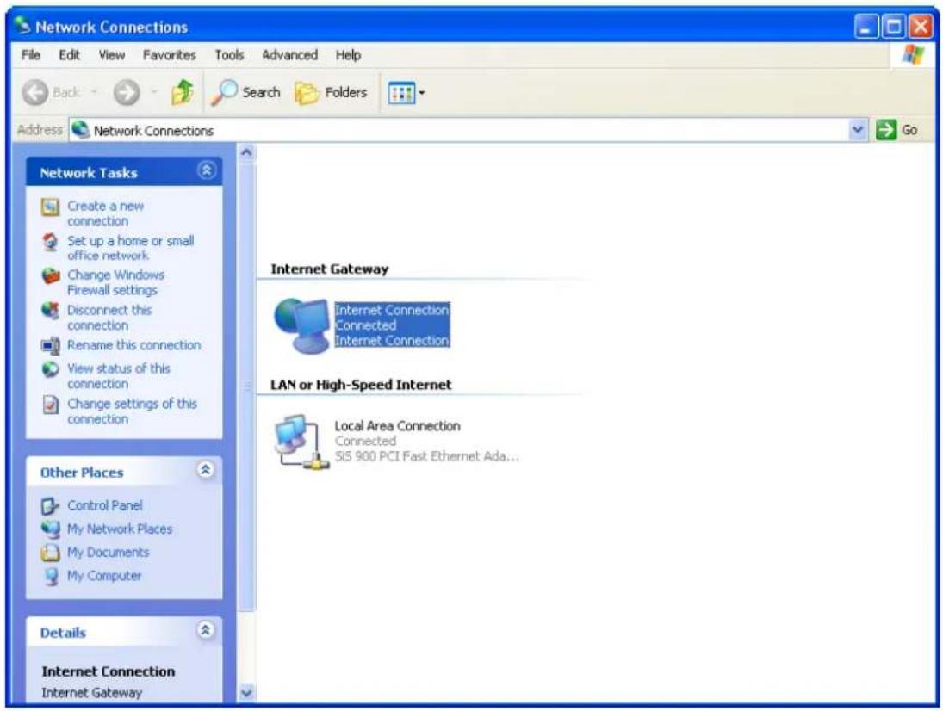
Task: Click 'Rename this connection' link
Action: (x=134, y=345)
